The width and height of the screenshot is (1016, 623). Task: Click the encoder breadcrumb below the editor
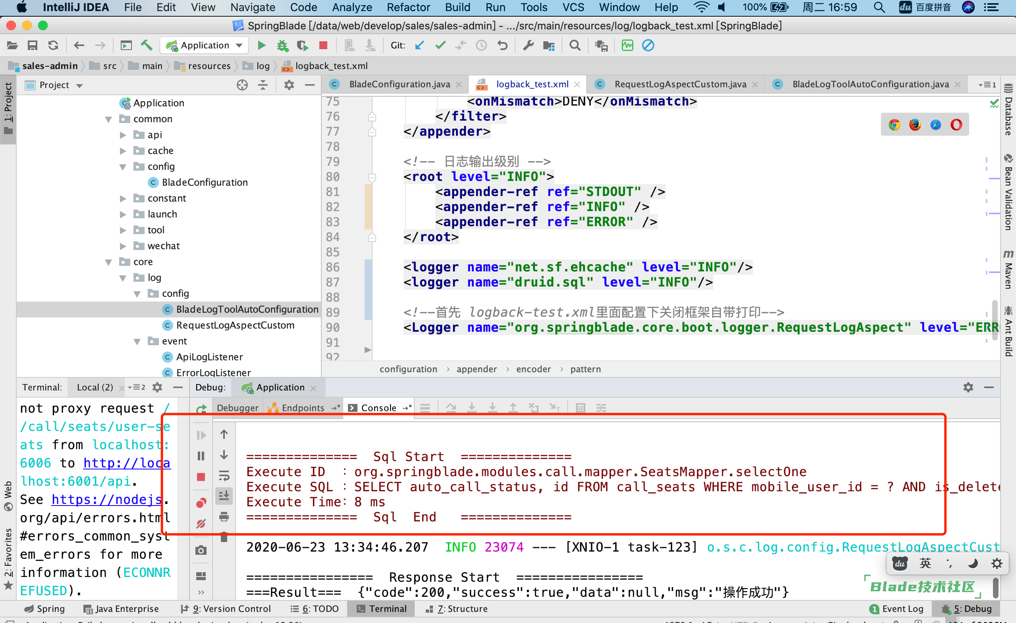tap(533, 369)
